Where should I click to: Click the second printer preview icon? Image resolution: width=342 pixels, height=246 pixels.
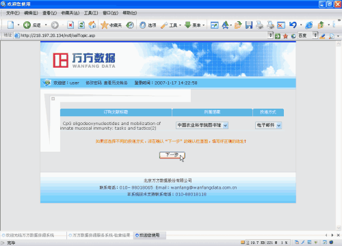point(270,25)
